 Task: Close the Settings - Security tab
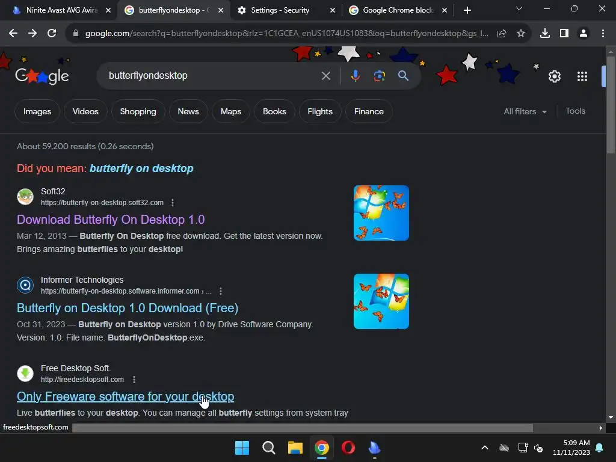332,10
